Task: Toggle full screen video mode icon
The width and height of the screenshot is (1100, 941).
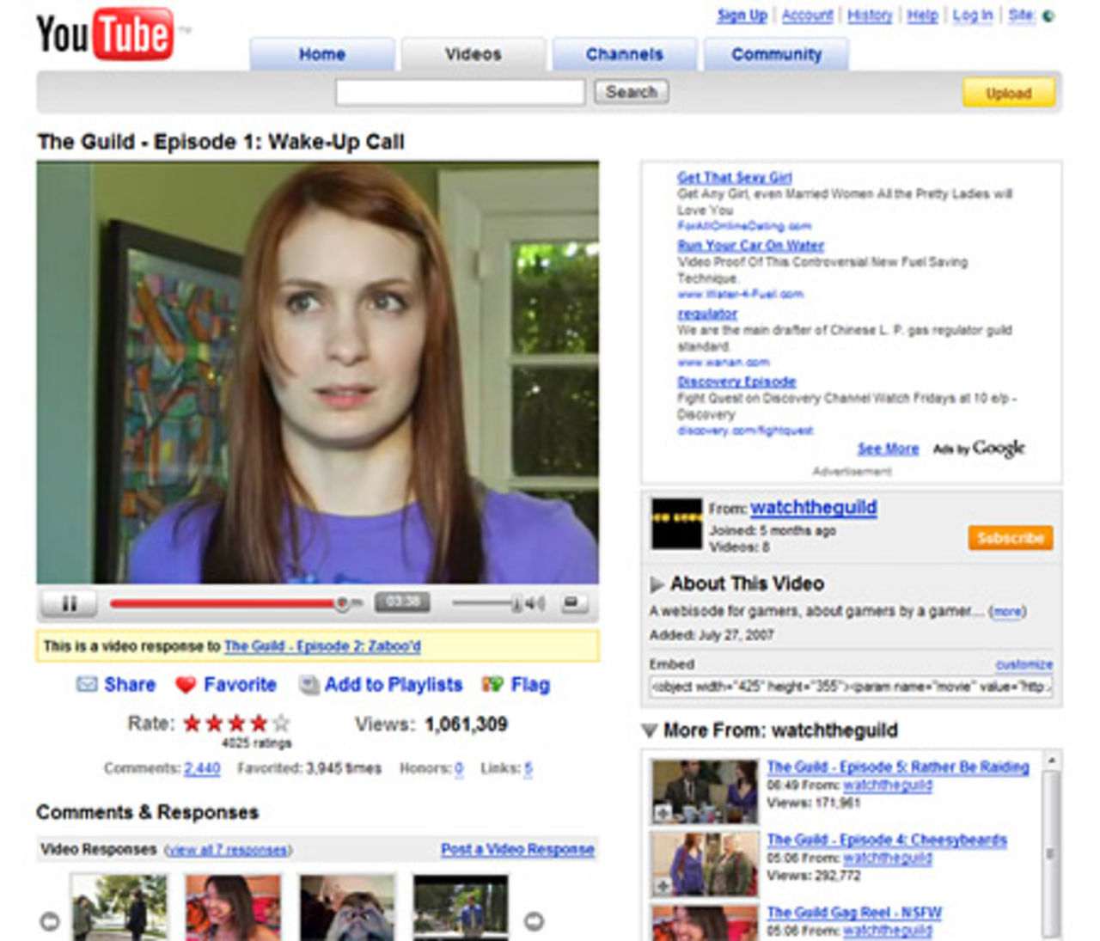Action: tap(573, 603)
